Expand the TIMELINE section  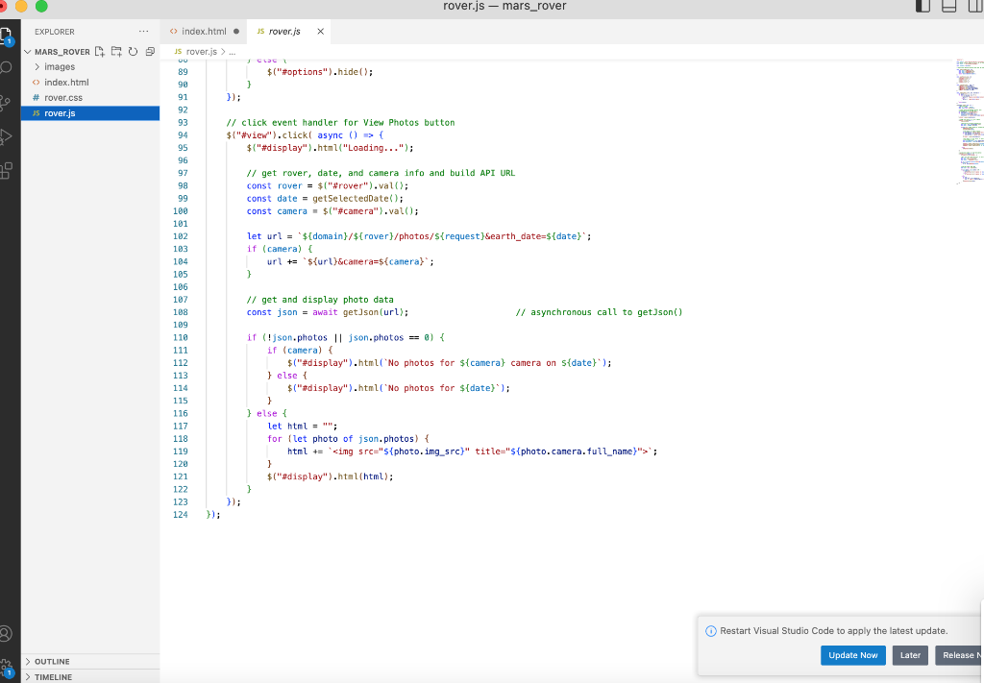click(x=53, y=677)
